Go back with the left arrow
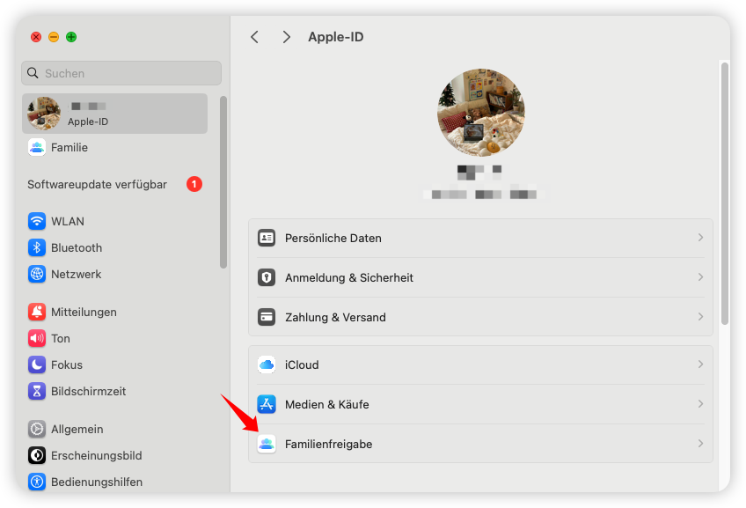Image resolution: width=746 pixels, height=508 pixels. point(254,37)
